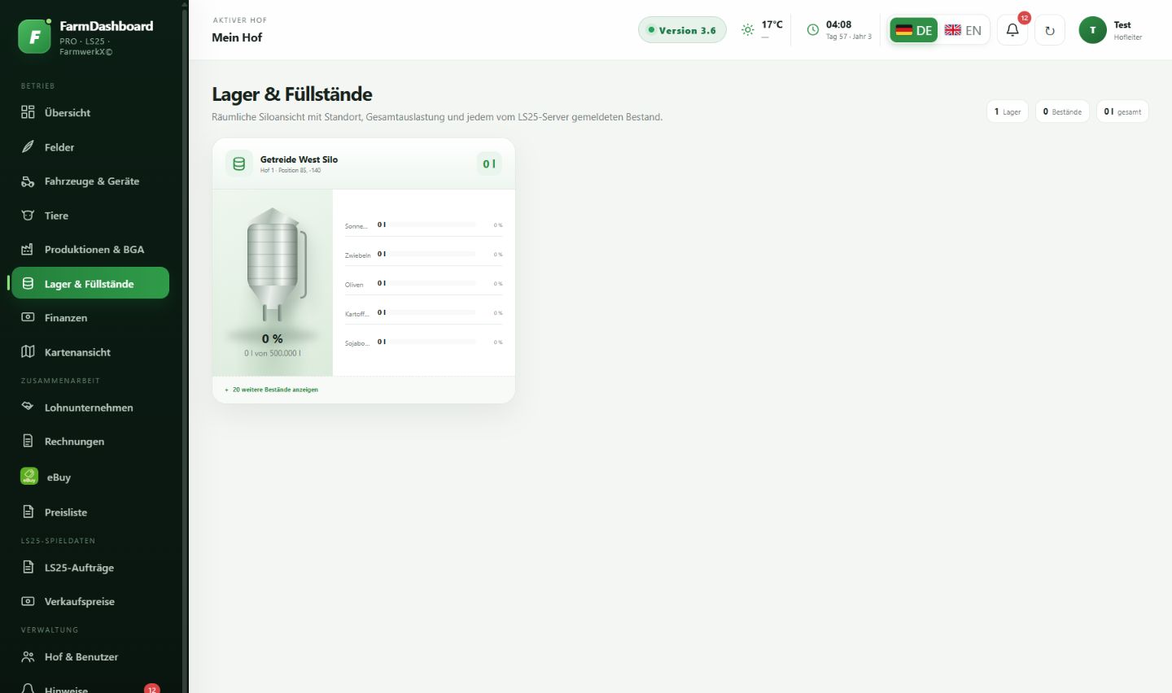Click the Hinweise red count badge
Image resolution: width=1172 pixels, height=693 pixels.
pyautogui.click(x=152, y=689)
